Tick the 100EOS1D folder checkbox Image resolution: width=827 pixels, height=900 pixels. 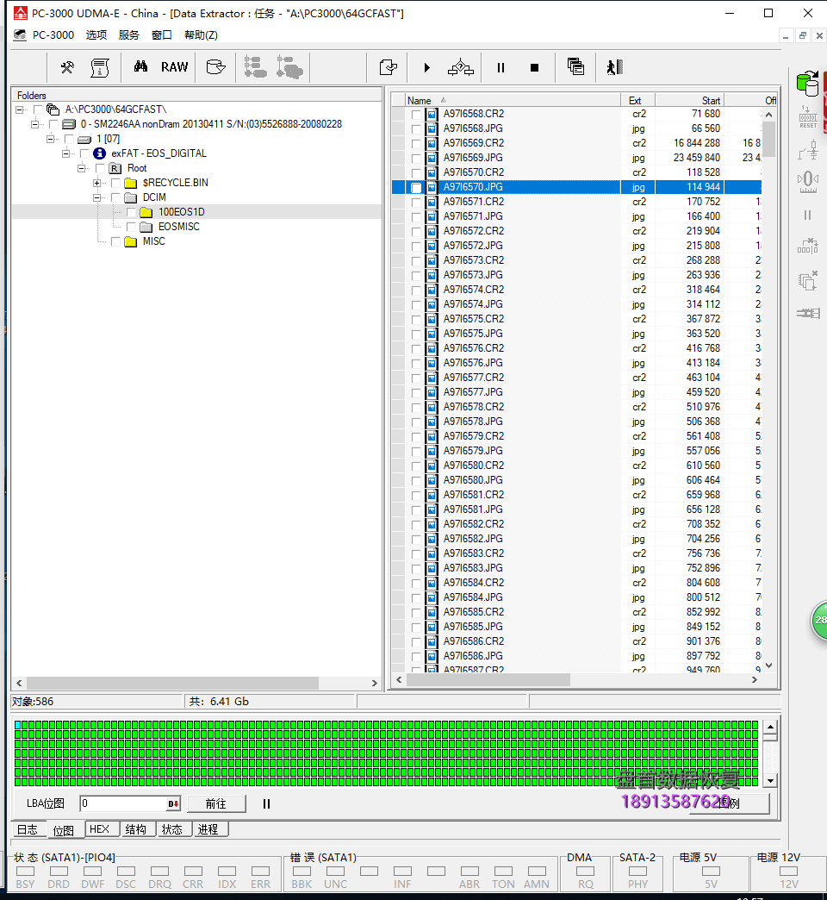tap(131, 212)
